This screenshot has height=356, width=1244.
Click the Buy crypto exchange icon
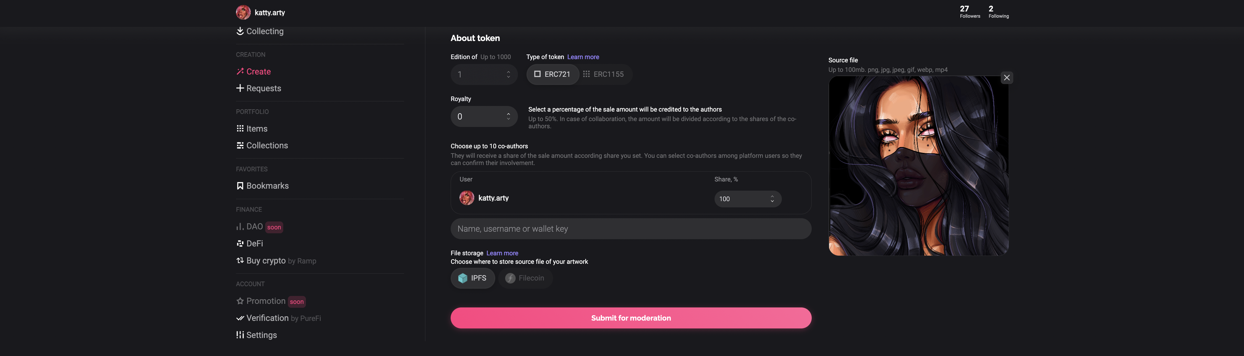click(x=240, y=261)
